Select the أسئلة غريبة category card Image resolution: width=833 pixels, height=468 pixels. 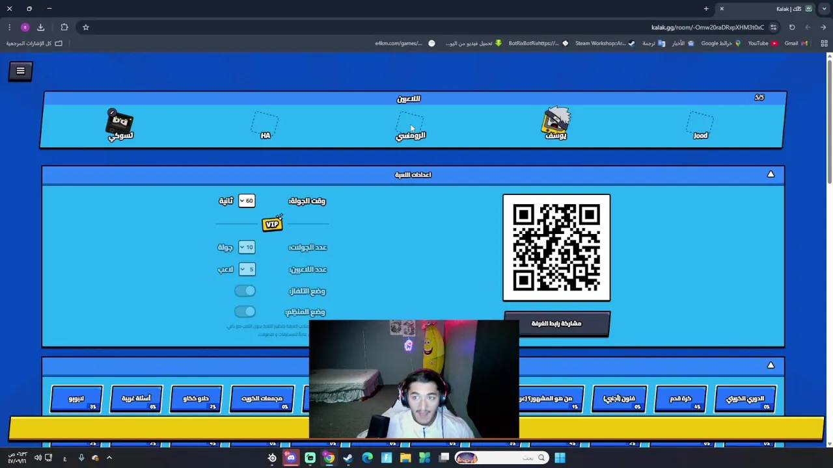click(136, 398)
